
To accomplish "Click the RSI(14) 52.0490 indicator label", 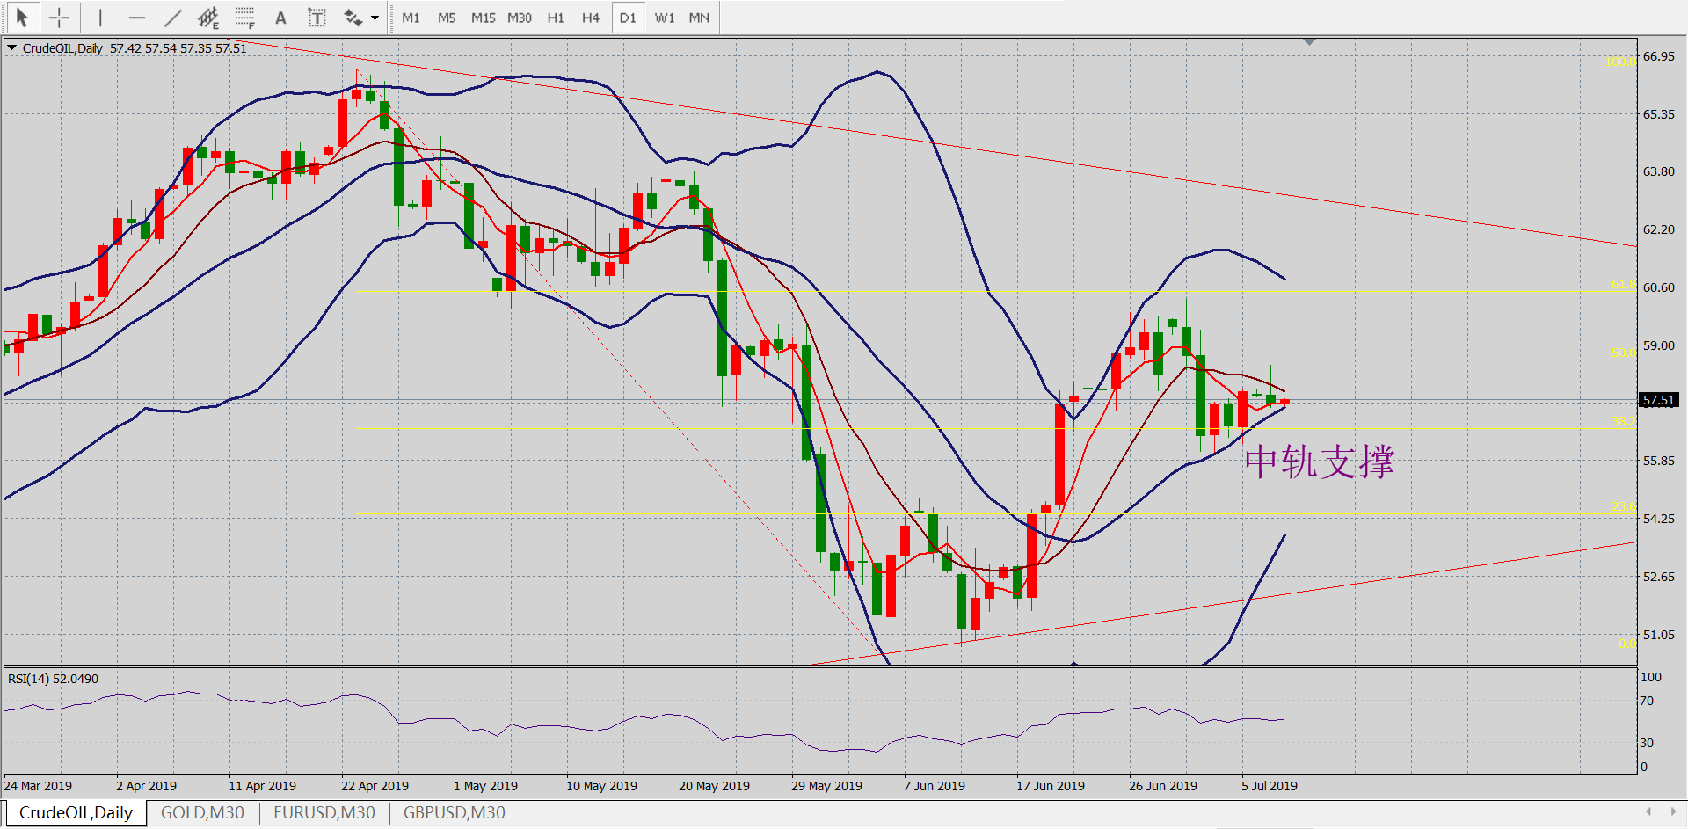I will pyautogui.click(x=53, y=679).
